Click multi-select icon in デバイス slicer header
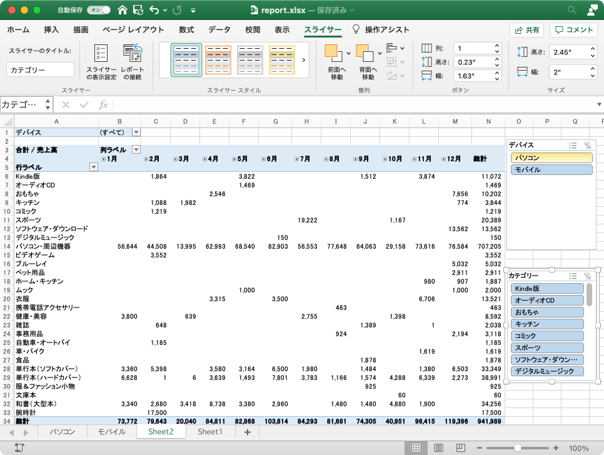This screenshot has width=604, height=455. [573, 145]
